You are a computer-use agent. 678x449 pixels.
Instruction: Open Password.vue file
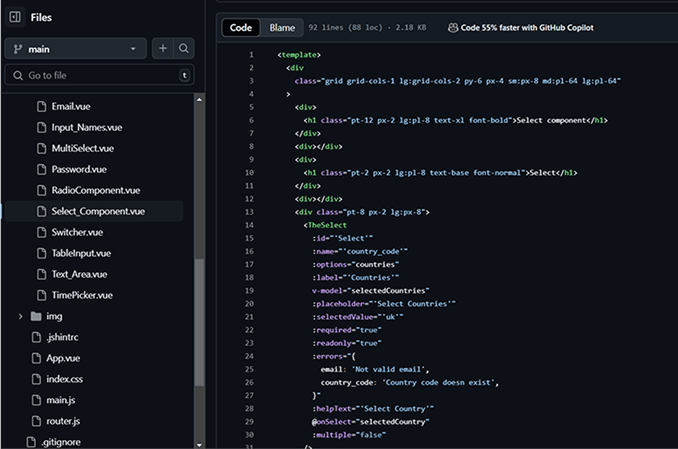coord(79,170)
